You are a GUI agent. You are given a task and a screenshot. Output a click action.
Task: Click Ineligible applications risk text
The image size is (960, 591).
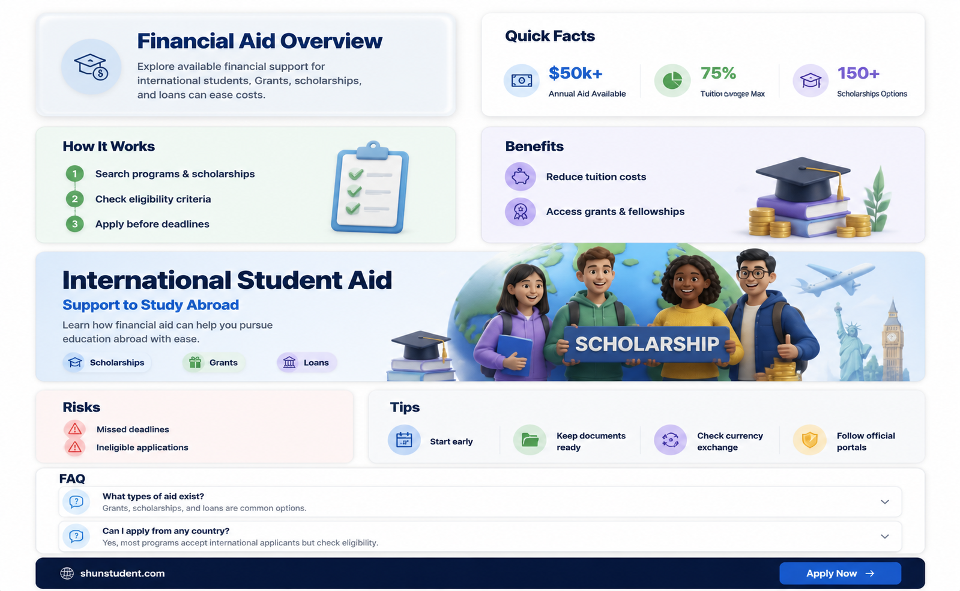[142, 447]
